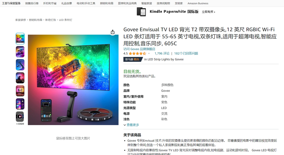The image size is (284, 155).
Task: Navigate to 照明和吊扇 breadcrumb link
Action: tap(35, 20)
